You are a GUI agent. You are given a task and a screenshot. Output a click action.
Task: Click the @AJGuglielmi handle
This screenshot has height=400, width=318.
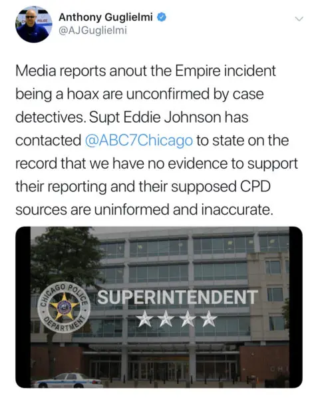pyautogui.click(x=92, y=31)
